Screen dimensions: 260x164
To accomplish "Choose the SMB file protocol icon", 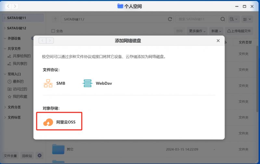I will pos(48,83).
